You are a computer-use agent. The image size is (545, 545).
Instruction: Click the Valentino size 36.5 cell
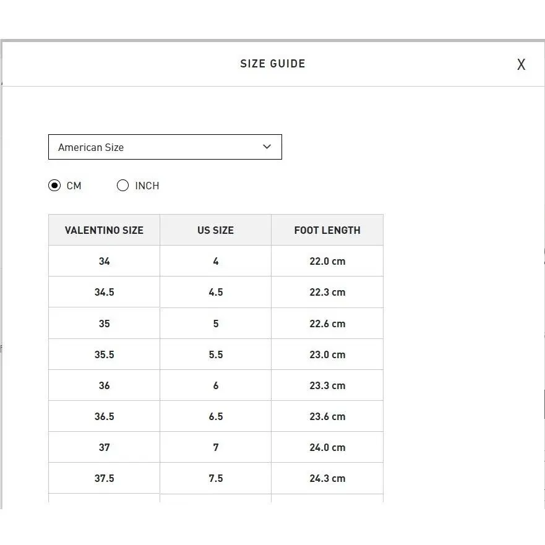click(105, 416)
